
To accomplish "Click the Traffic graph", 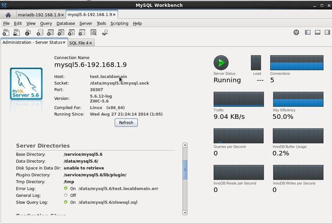I will [239, 99].
